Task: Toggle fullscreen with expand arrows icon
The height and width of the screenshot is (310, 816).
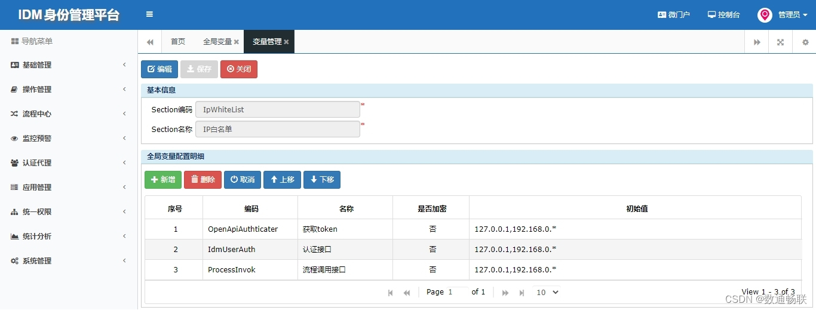Action: [780, 42]
